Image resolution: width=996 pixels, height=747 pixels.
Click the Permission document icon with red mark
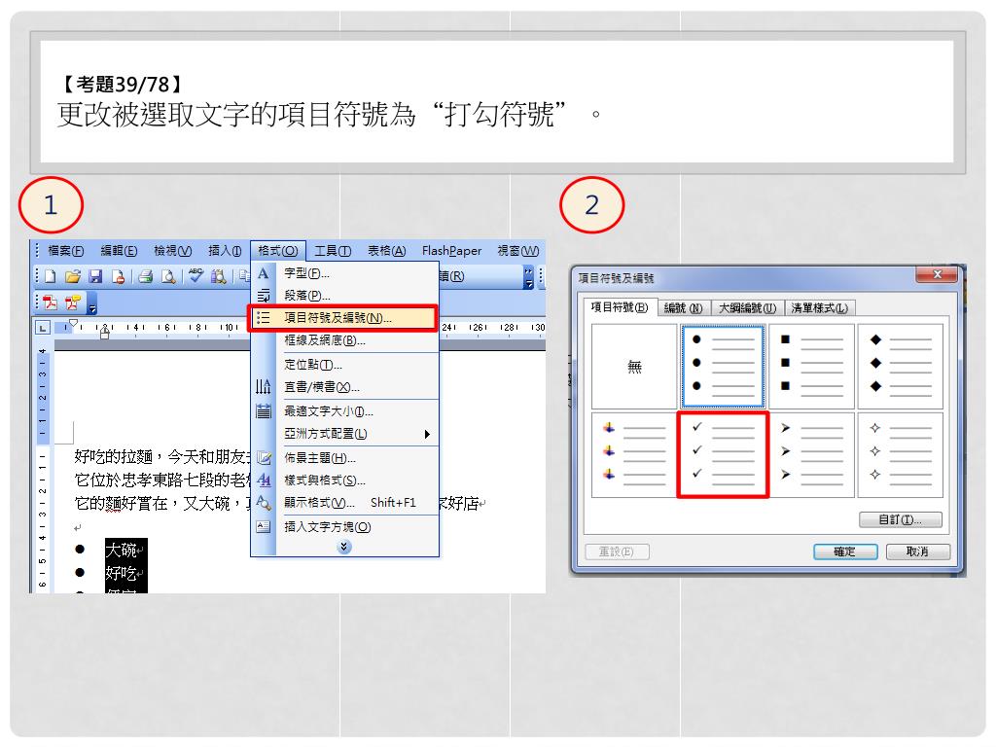coord(118,276)
